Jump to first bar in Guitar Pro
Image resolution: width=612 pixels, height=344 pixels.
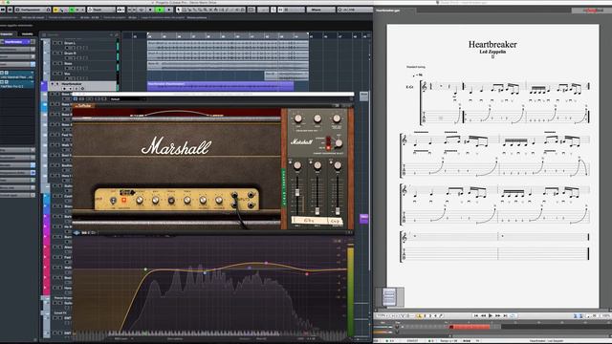coord(476,315)
